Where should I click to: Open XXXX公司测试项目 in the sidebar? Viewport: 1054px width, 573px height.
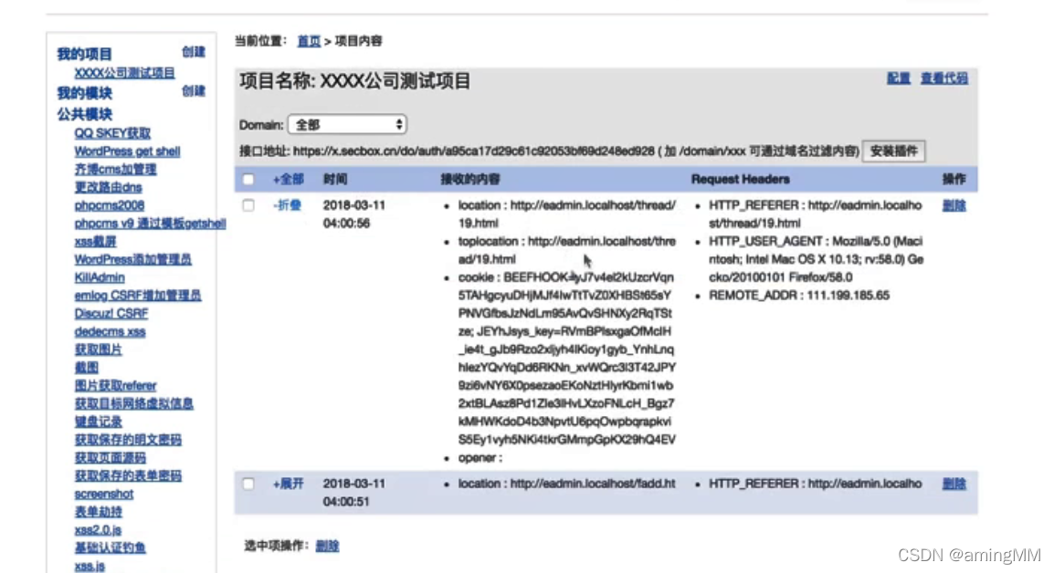click(x=124, y=73)
